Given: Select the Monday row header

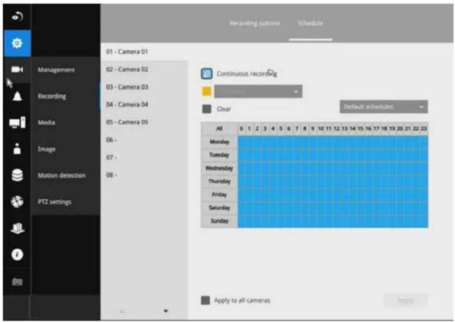Looking at the screenshot, I should (220, 142).
